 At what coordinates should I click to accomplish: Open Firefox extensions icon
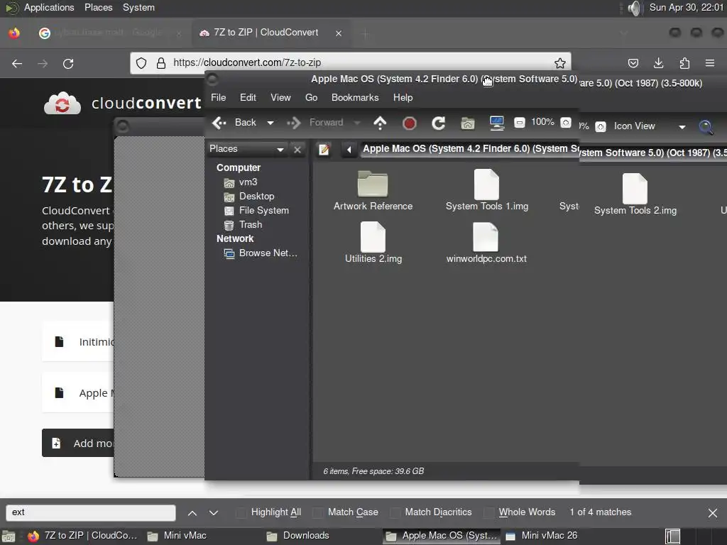coord(684,63)
